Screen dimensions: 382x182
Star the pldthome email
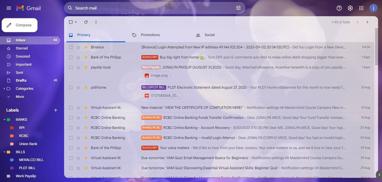click(x=78, y=88)
